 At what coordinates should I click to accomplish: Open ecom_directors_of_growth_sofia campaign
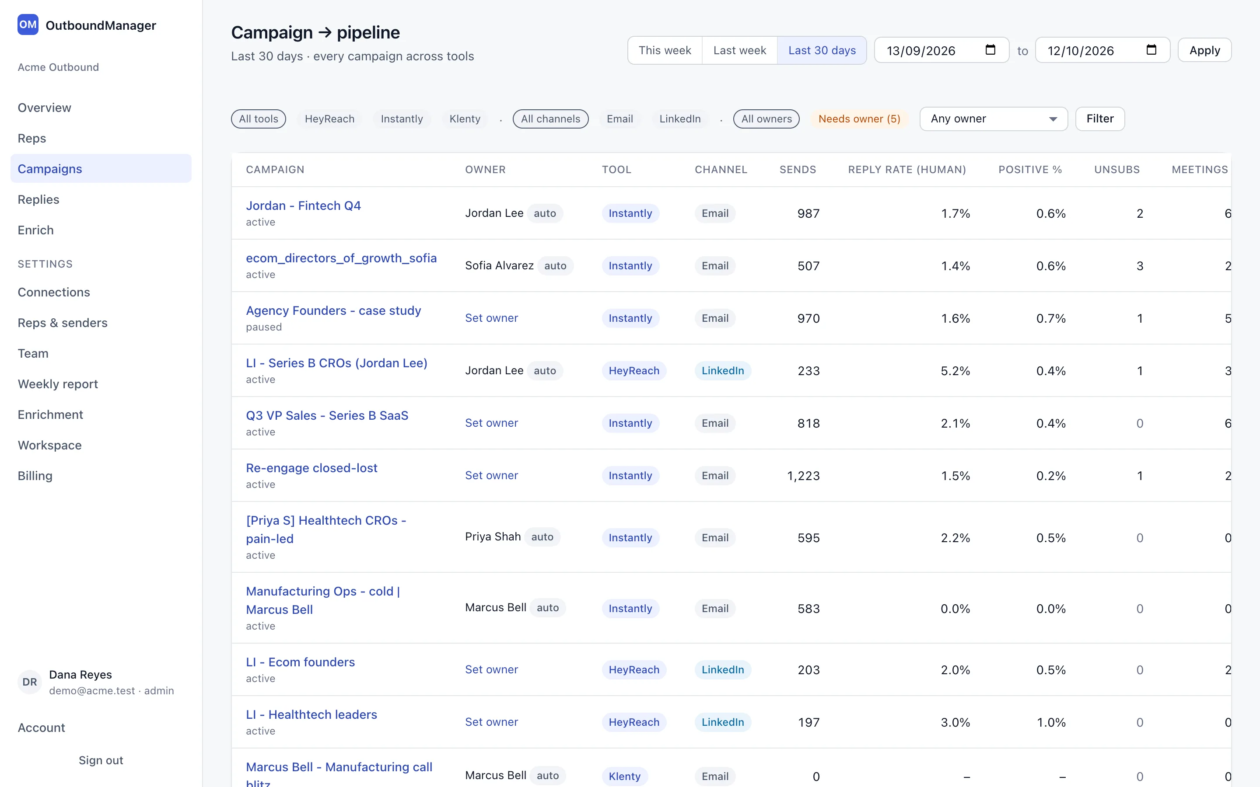click(x=341, y=258)
